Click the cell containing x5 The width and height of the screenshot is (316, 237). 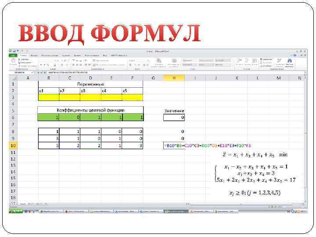tap(133, 91)
